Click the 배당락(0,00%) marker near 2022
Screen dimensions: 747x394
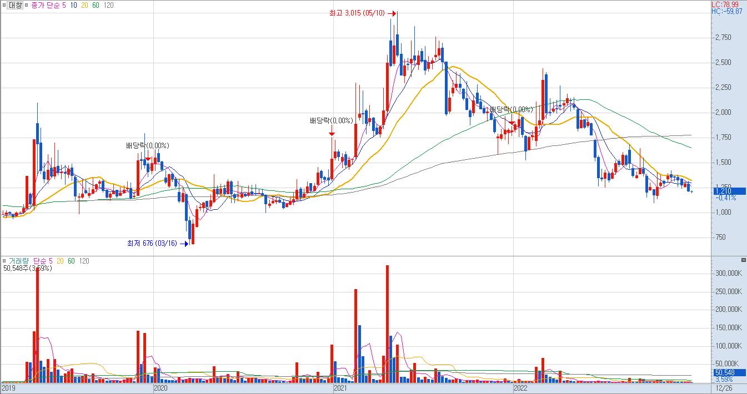pos(512,110)
